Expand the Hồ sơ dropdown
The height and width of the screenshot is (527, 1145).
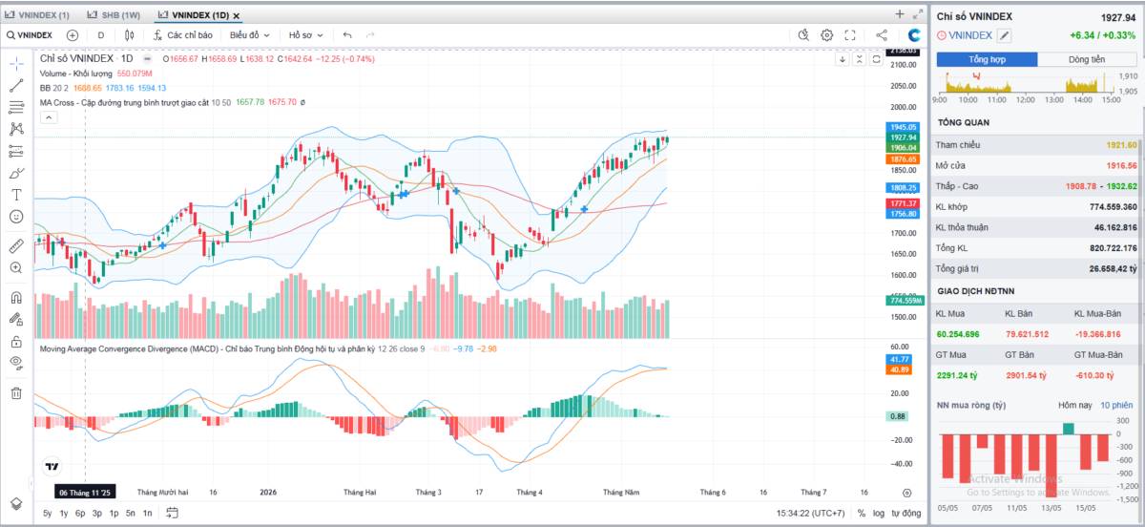(x=305, y=35)
